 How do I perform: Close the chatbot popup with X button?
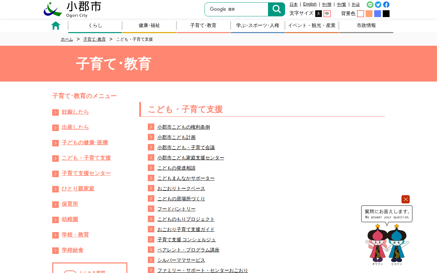(x=406, y=199)
